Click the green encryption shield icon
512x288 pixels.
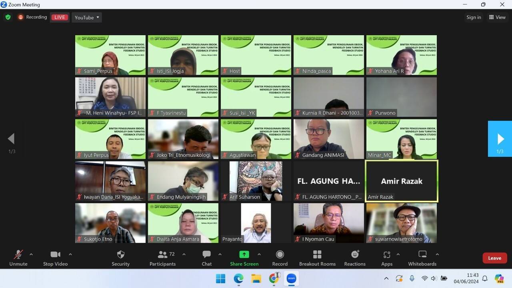point(8,17)
